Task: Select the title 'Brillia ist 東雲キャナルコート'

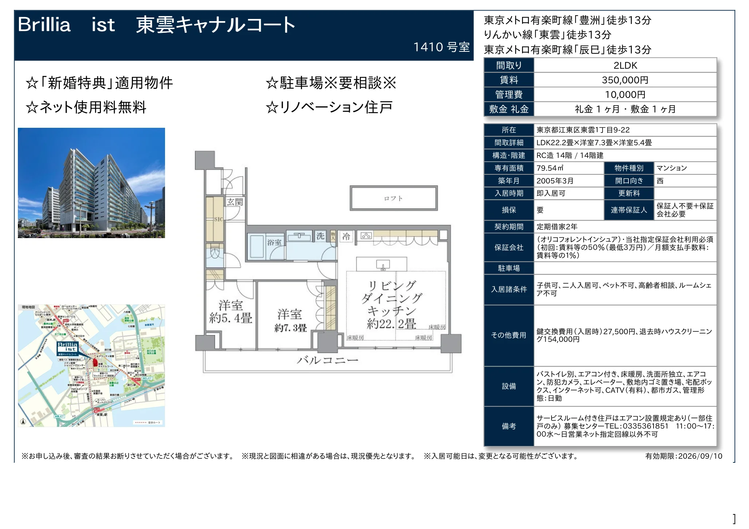Action: [x=157, y=25]
